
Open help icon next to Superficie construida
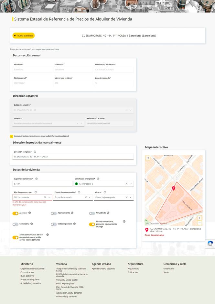point(37,179)
